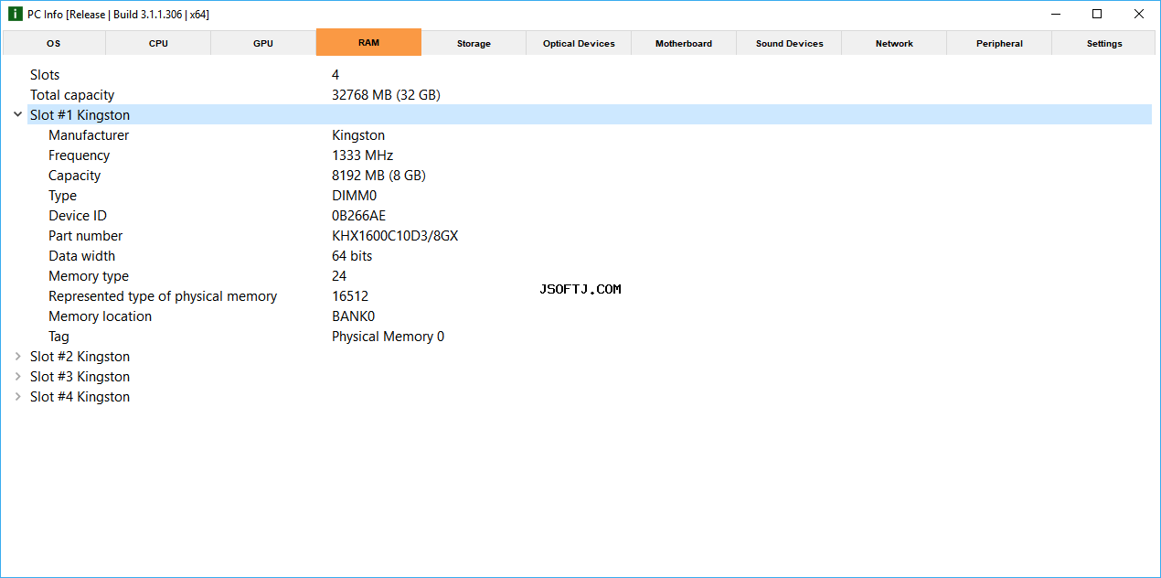
Task: Select the Frequency label
Action: pyautogui.click(x=79, y=155)
